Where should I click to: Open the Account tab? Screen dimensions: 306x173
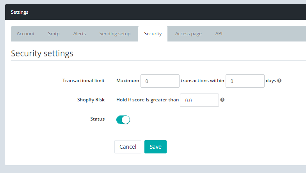26,34
